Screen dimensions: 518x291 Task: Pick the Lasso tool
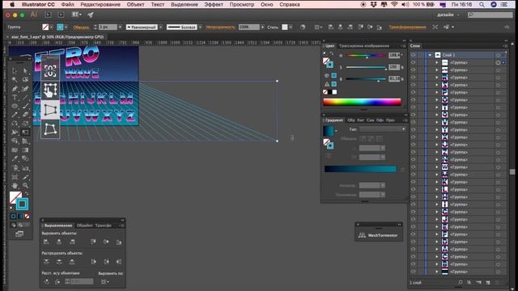click(x=25, y=79)
